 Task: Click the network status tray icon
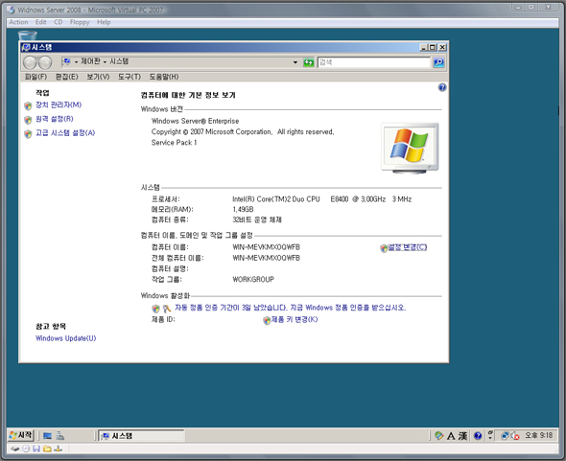505,436
